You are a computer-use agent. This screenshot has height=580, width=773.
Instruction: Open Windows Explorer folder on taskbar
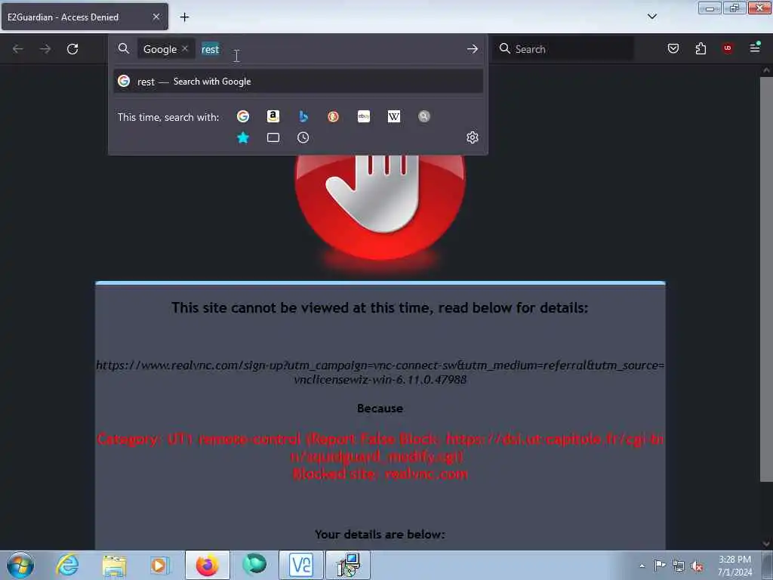click(x=115, y=565)
